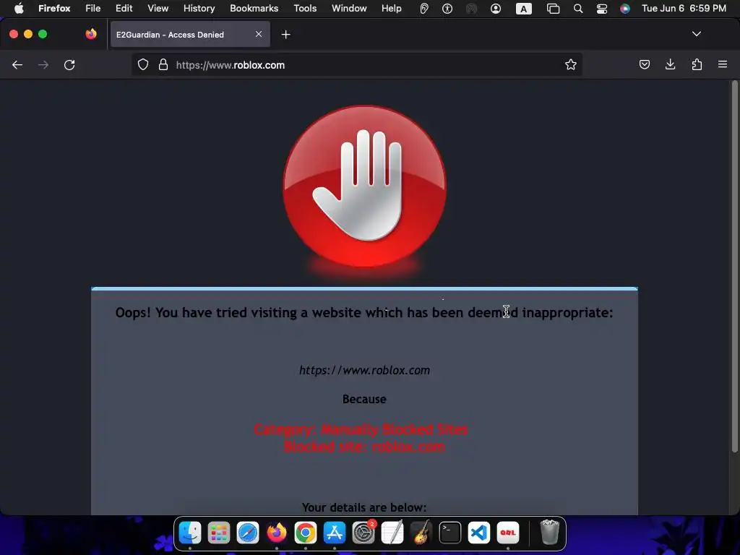The width and height of the screenshot is (740, 555).
Task: Open Firefox from the Dock
Action: coord(277,533)
